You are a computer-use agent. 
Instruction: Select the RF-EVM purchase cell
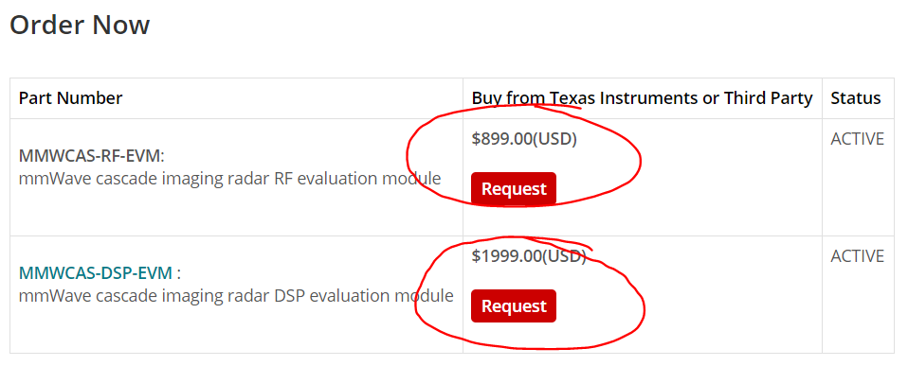click(643, 178)
